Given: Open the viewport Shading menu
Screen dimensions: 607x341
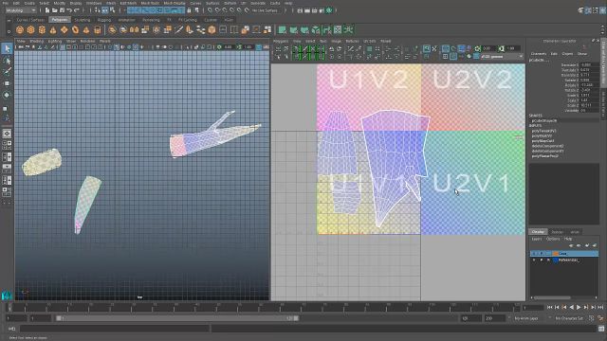Looking at the screenshot, I should click(x=37, y=41).
